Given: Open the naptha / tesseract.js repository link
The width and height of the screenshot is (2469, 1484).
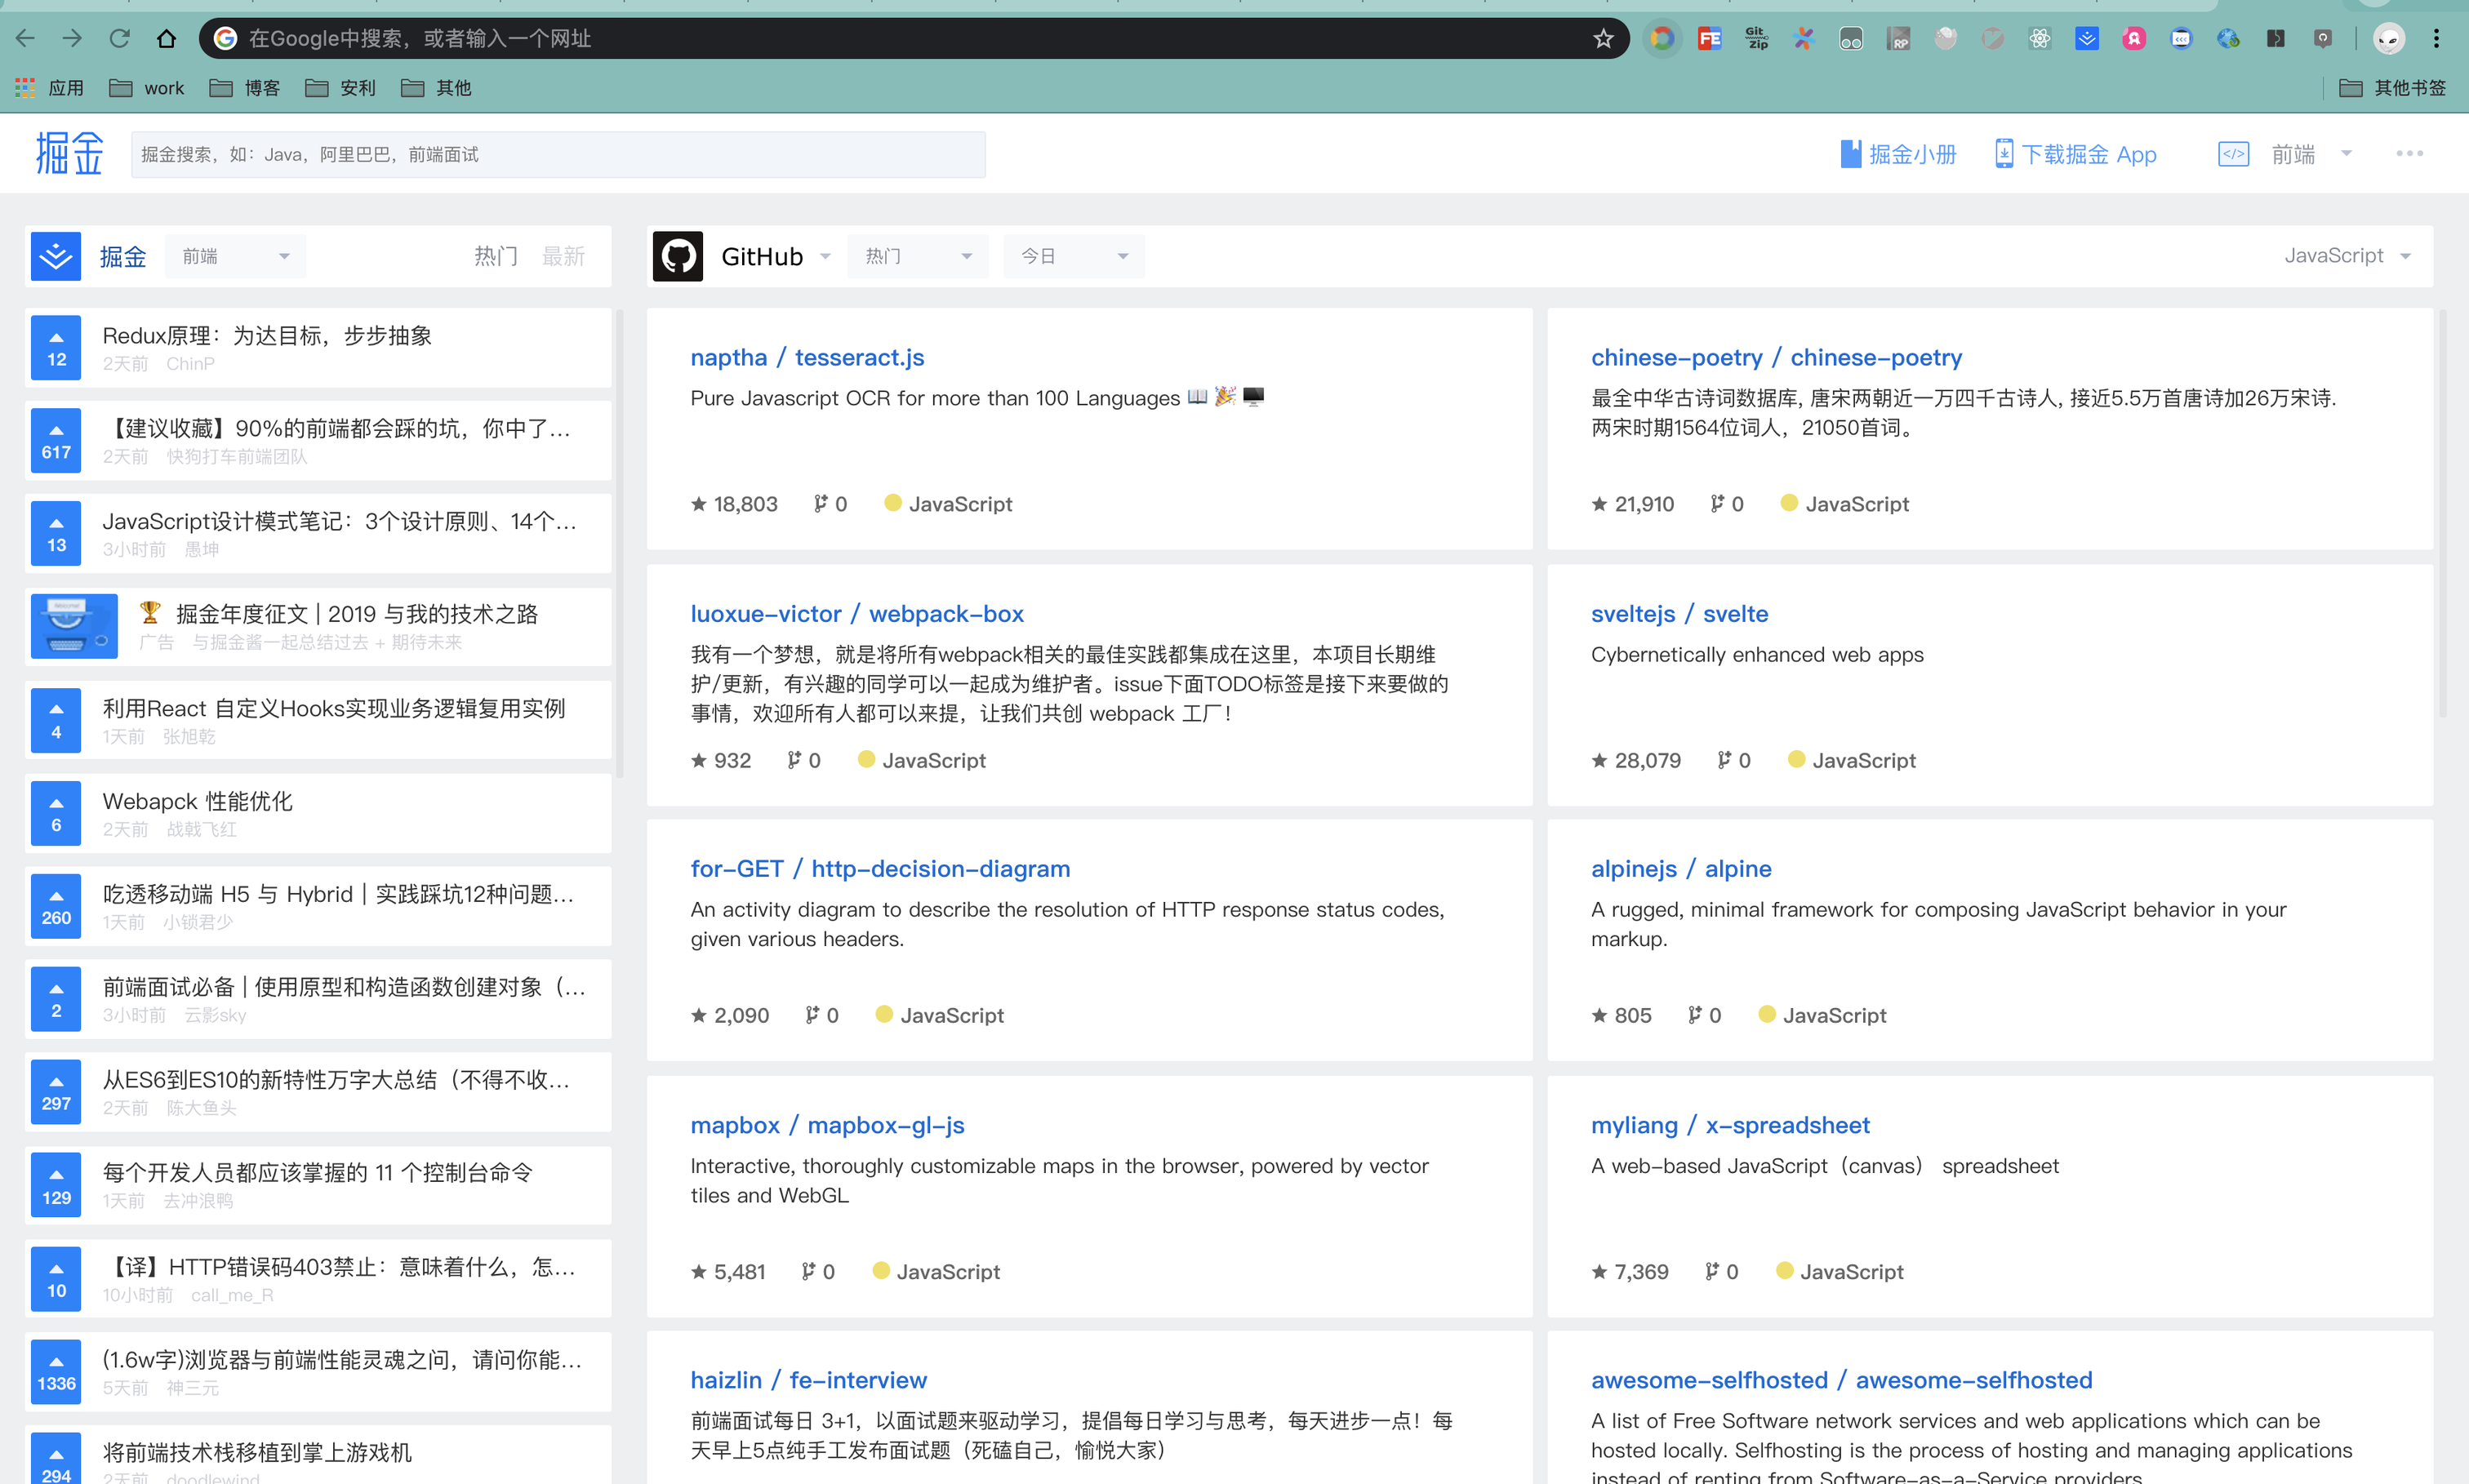Looking at the screenshot, I should click(x=807, y=357).
